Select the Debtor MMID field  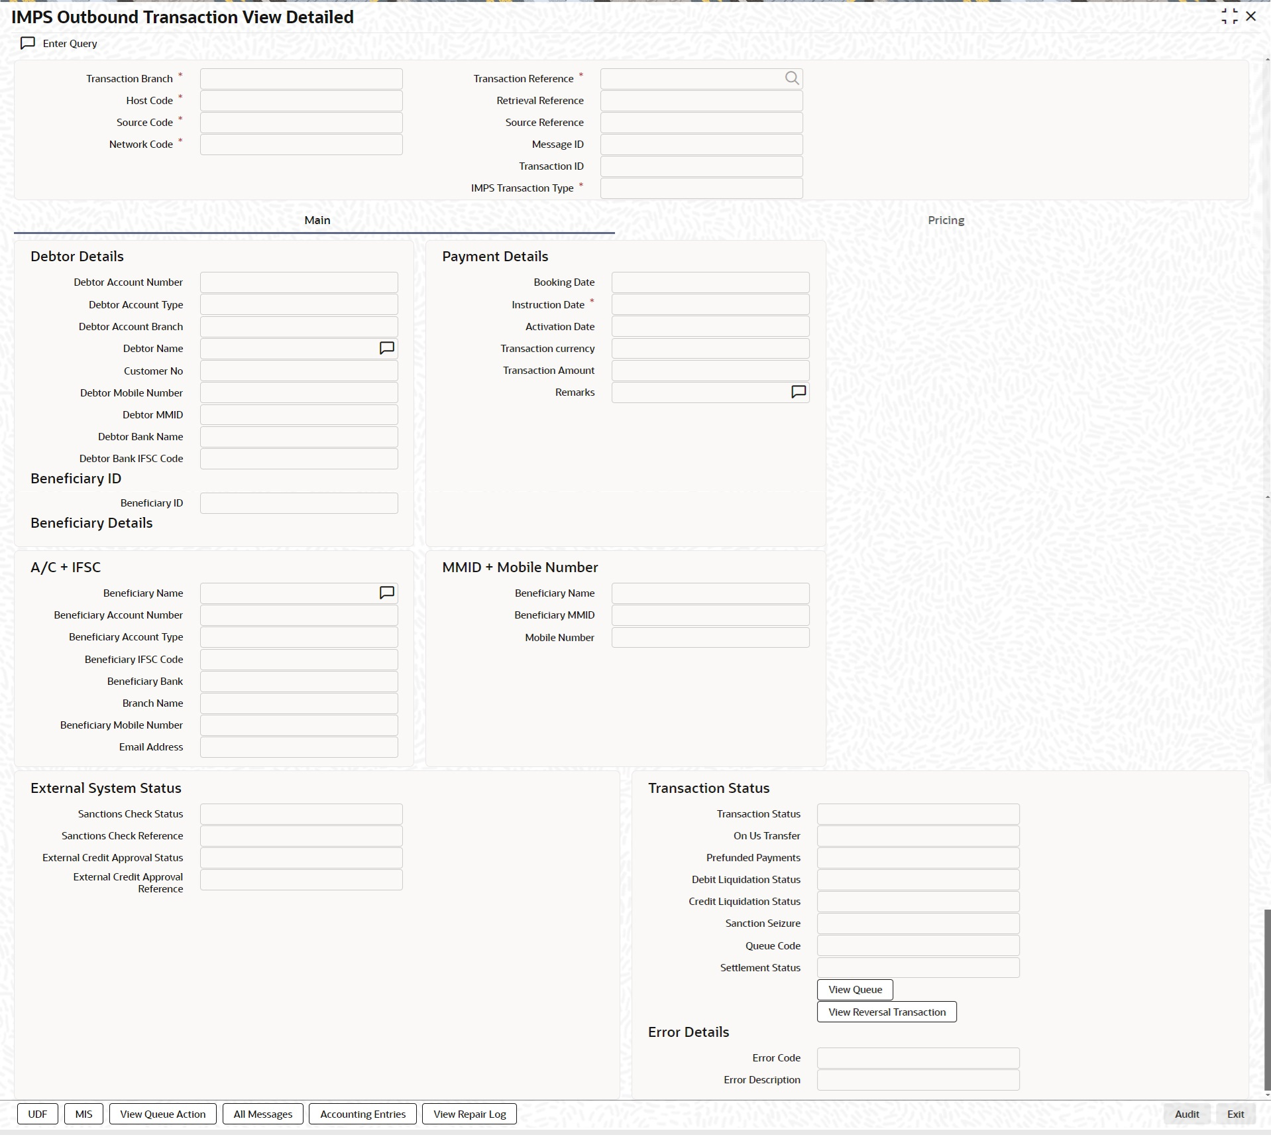pos(299,415)
